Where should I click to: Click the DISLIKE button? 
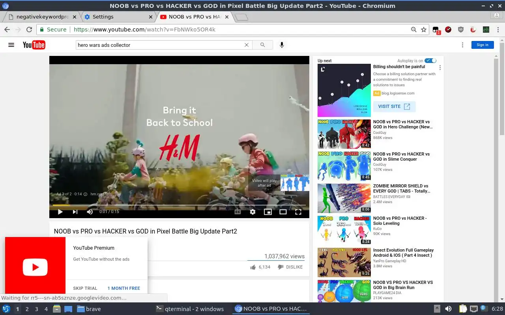coord(290,267)
